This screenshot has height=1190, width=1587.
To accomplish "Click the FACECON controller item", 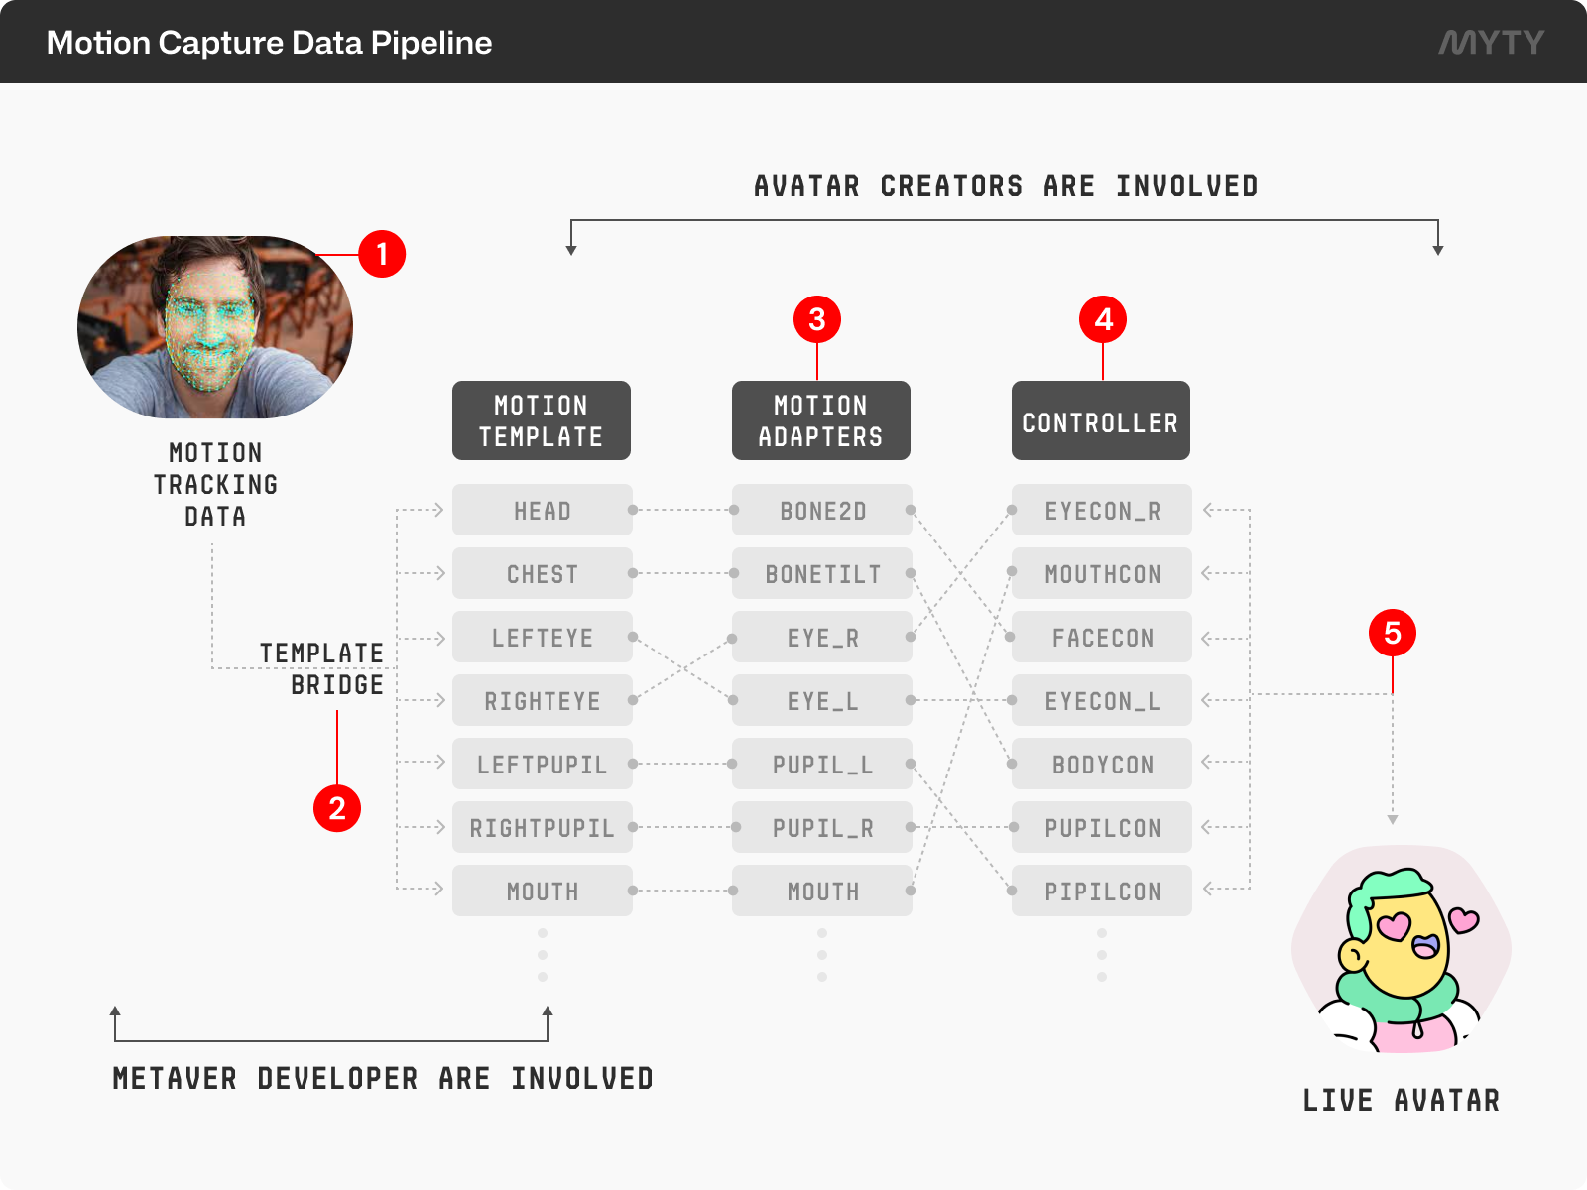I will pyautogui.click(x=1102, y=637).
